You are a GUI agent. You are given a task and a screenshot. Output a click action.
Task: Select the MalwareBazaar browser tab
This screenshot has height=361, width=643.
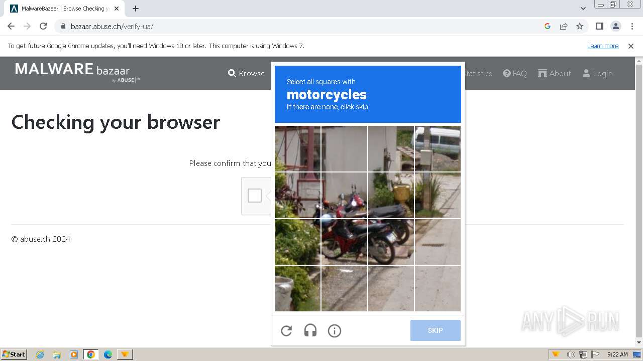[x=65, y=9]
